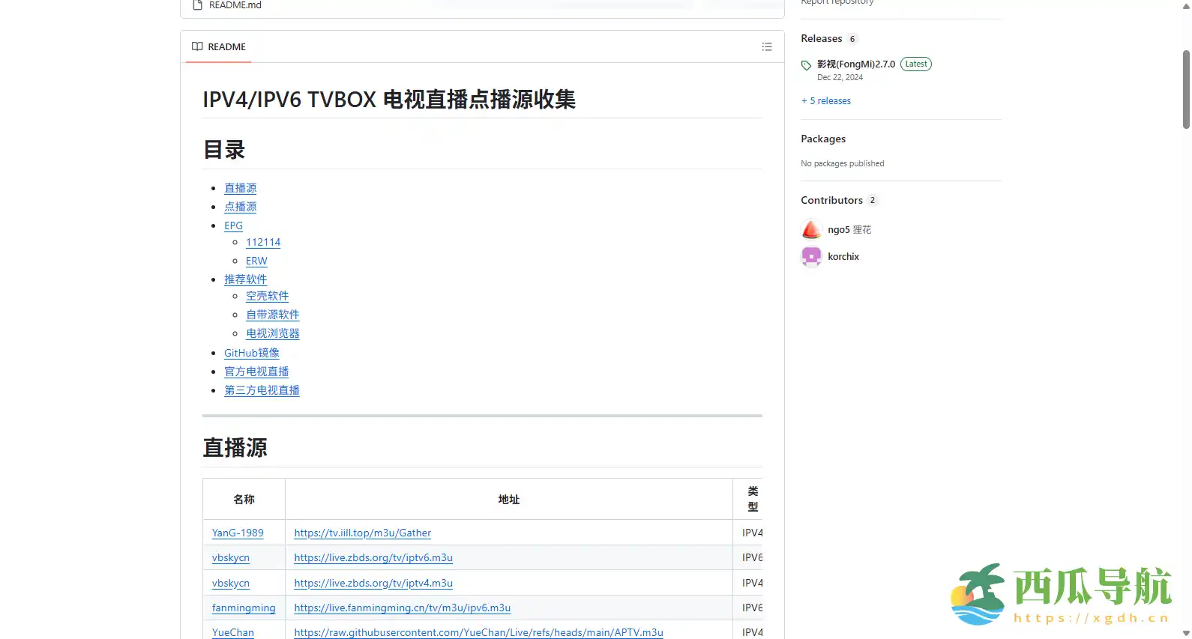Open the Contributors section heading

pos(831,200)
